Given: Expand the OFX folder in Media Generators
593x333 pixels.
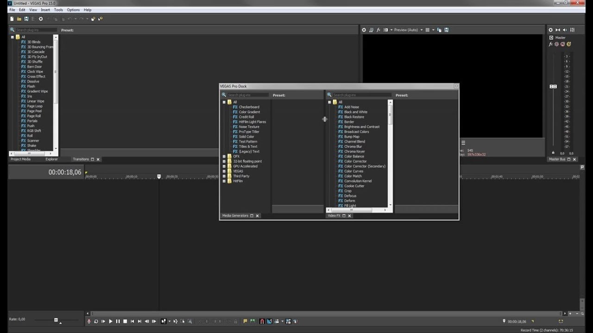Looking at the screenshot, I should [x=224, y=156].
